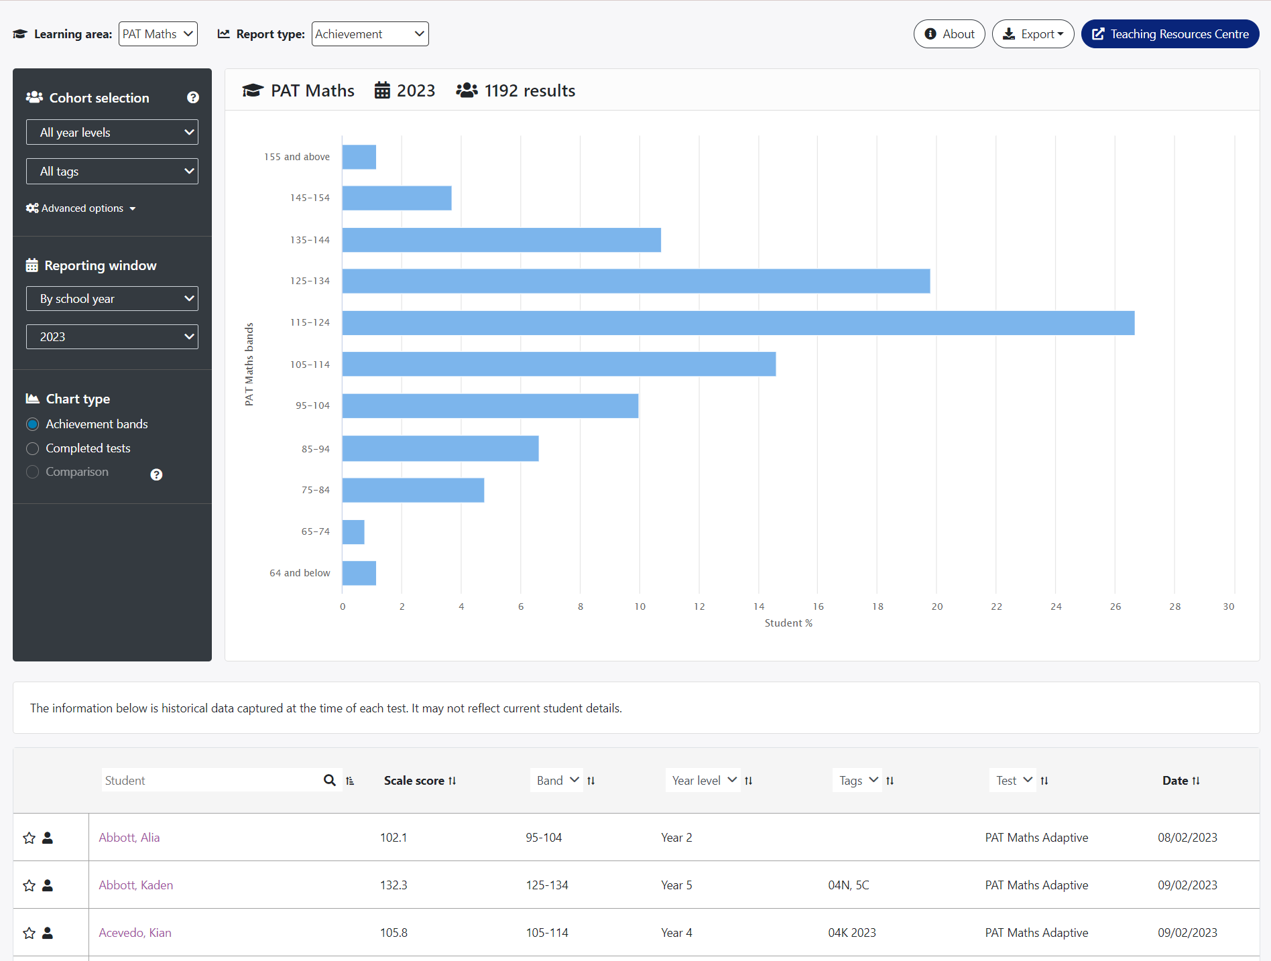The height and width of the screenshot is (961, 1271).
Task: Click the Report type chart-line icon
Action: point(224,34)
